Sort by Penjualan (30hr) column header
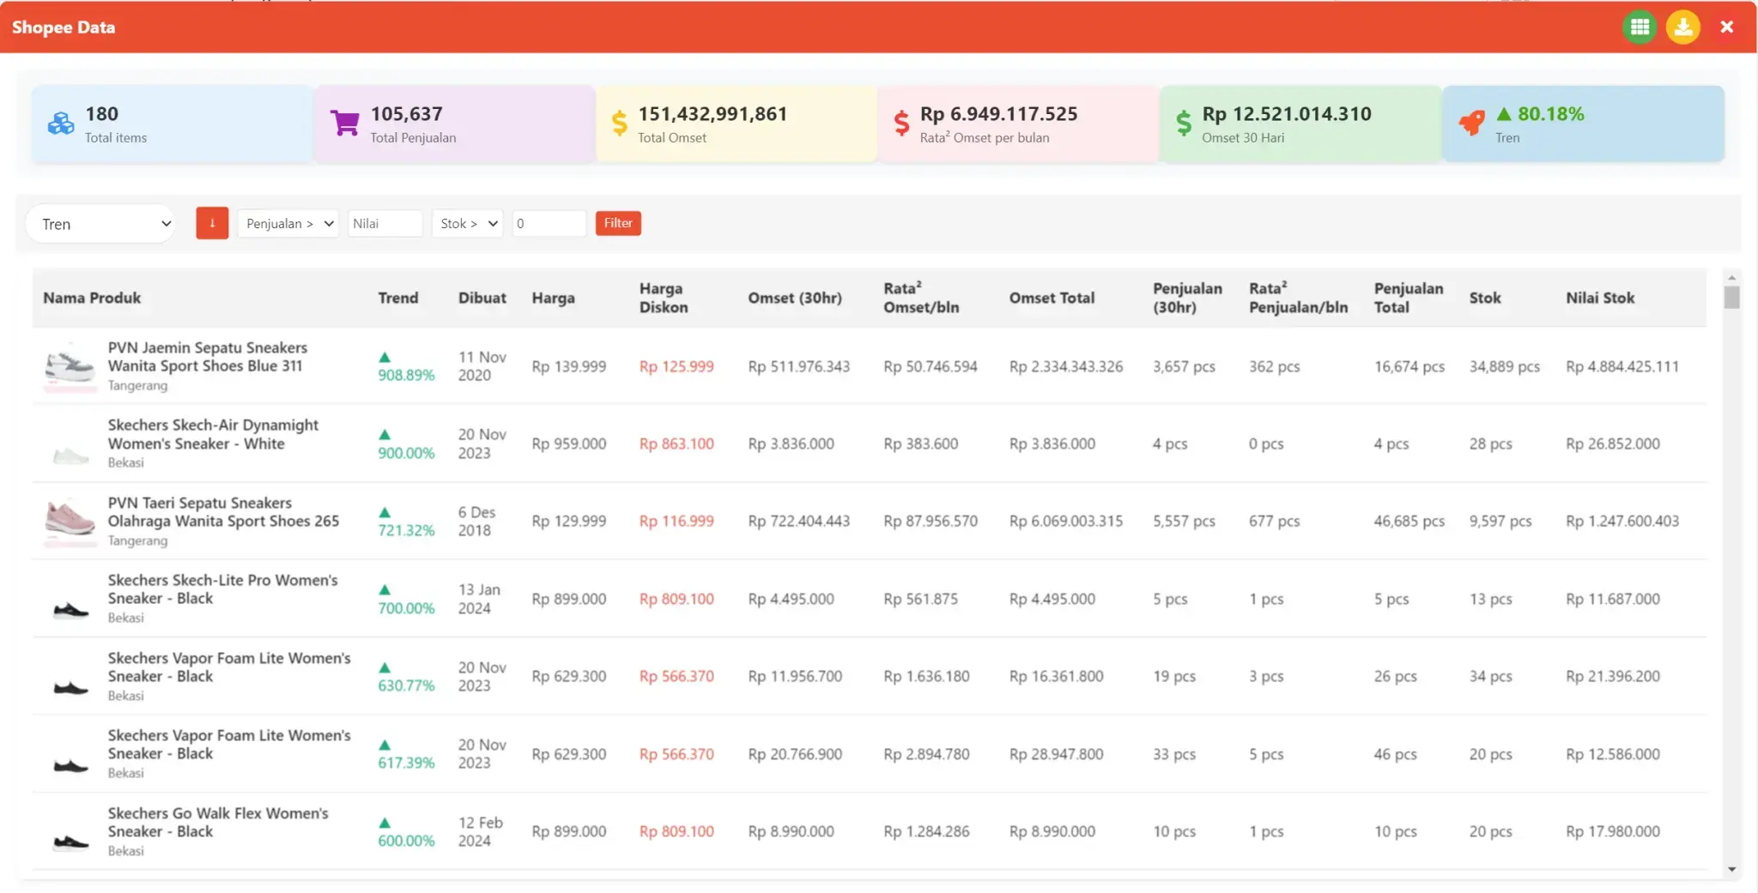 tap(1187, 298)
